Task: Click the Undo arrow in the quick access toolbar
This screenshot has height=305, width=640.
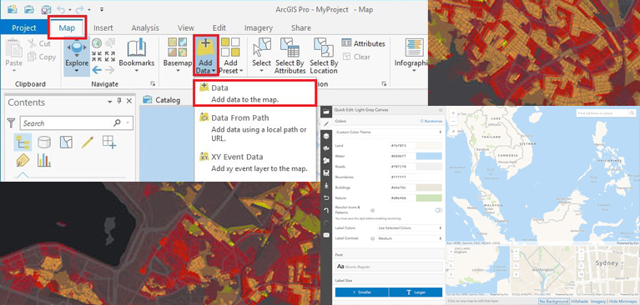Action: [61, 9]
